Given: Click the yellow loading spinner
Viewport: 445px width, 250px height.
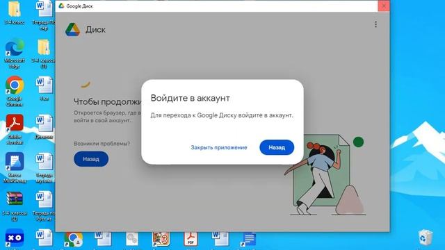Looking at the screenshot, I should [x=86, y=85].
